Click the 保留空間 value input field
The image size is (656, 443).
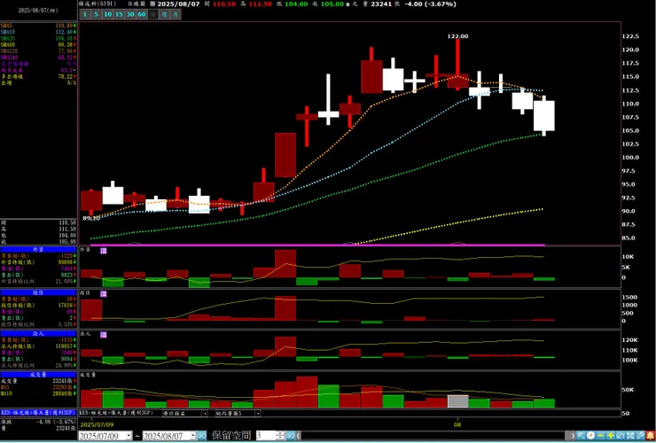(x=266, y=436)
